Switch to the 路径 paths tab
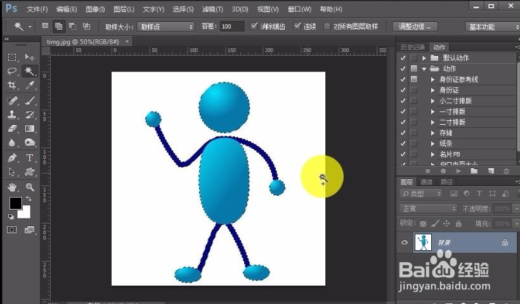Viewport: 520px width, 304px height. (x=446, y=182)
